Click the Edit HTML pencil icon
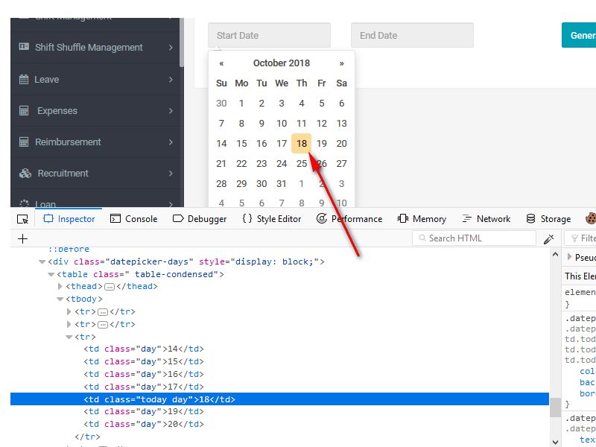Viewport: 596px width, 447px height. pos(549,238)
